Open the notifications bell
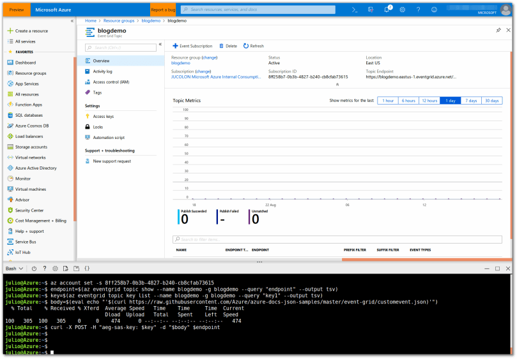517x359 pixels. click(x=387, y=10)
